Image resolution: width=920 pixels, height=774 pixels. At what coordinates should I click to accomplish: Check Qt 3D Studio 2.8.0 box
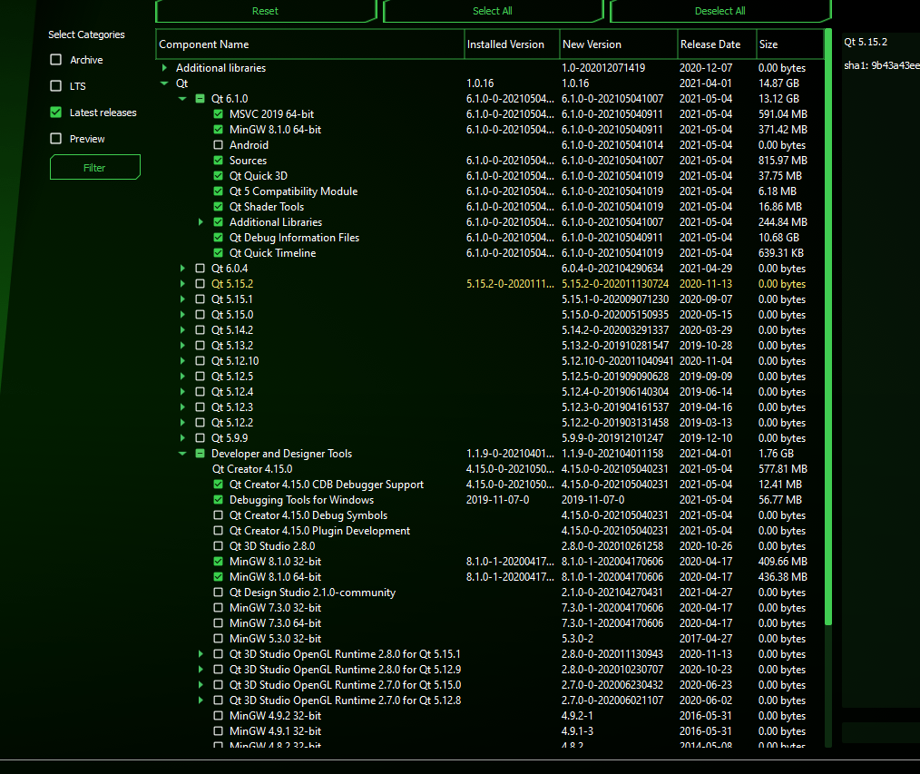click(219, 545)
